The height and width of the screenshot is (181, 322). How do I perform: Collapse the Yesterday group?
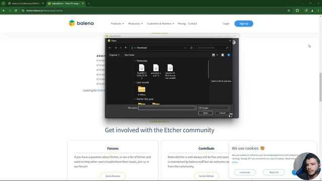tap(135, 61)
